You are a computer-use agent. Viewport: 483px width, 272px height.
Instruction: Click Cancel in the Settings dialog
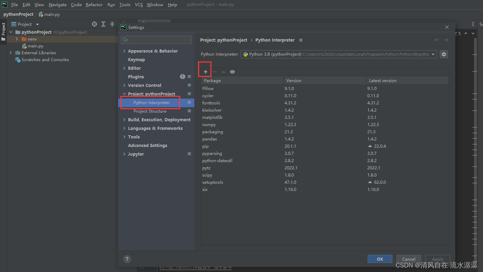pos(409,259)
